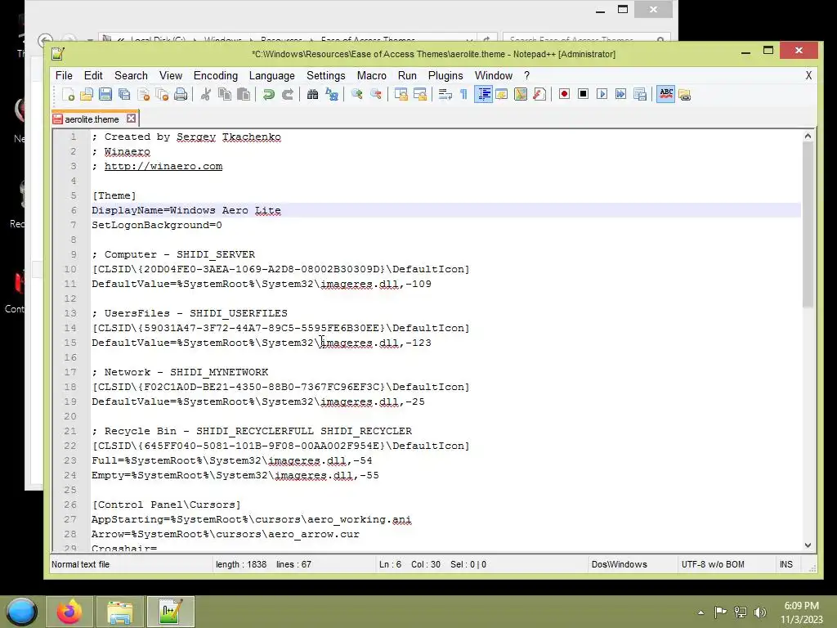Viewport: 837px width, 628px height.
Task: Open Find dialog with binoculars icon
Action: [312, 95]
